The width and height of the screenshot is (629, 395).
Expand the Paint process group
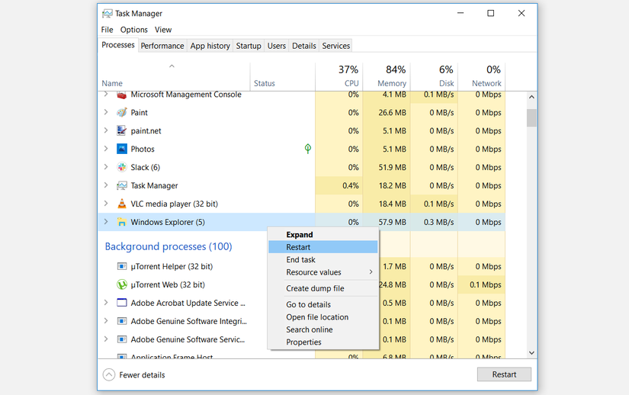(106, 112)
